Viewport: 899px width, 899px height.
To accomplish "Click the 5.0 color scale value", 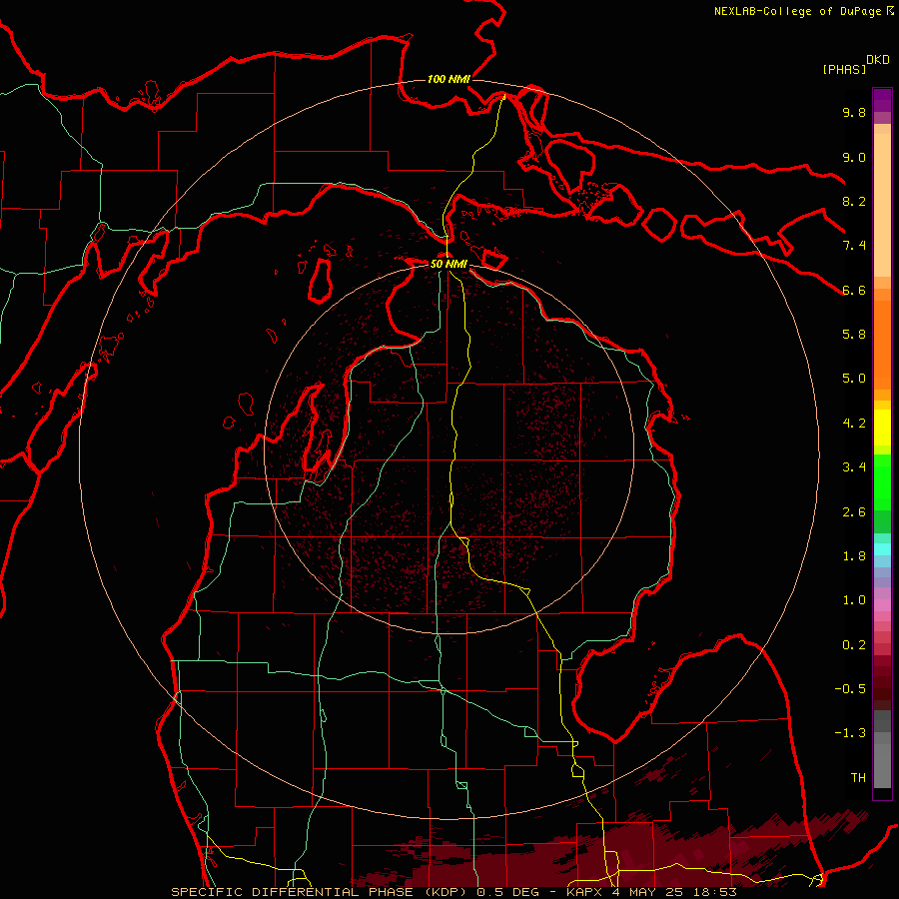I will pos(854,379).
